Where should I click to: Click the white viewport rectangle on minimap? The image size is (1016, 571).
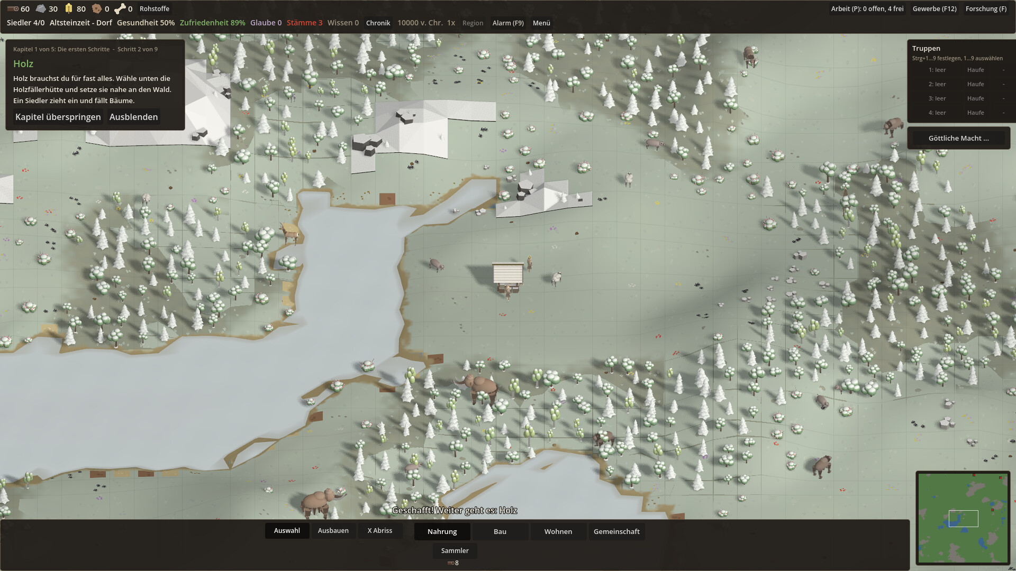tap(963, 518)
